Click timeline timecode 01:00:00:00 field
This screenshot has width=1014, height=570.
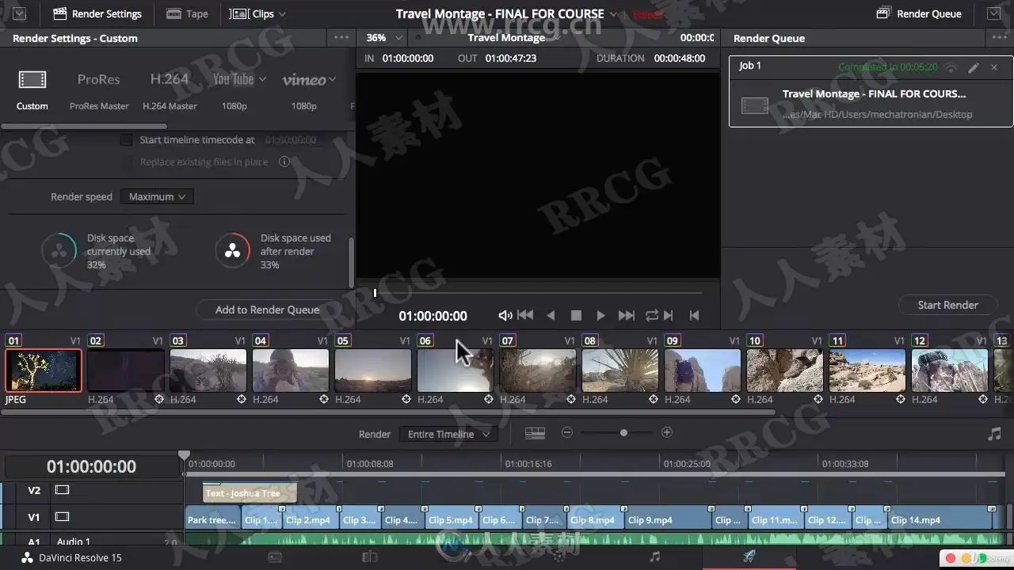[91, 466]
